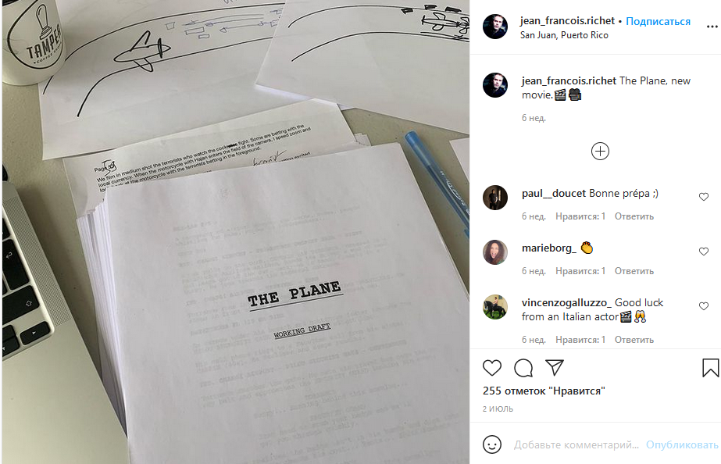This screenshot has height=464, width=721.
Task: Share the post with the paper plane icon
Action: (555, 367)
